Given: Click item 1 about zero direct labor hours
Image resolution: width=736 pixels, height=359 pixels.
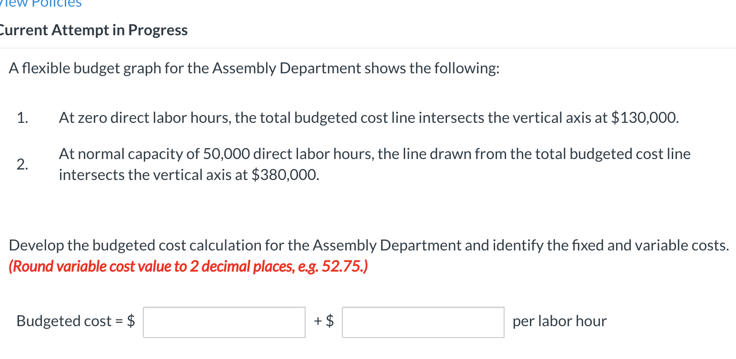Looking at the screenshot, I should pyautogui.click(x=367, y=117).
